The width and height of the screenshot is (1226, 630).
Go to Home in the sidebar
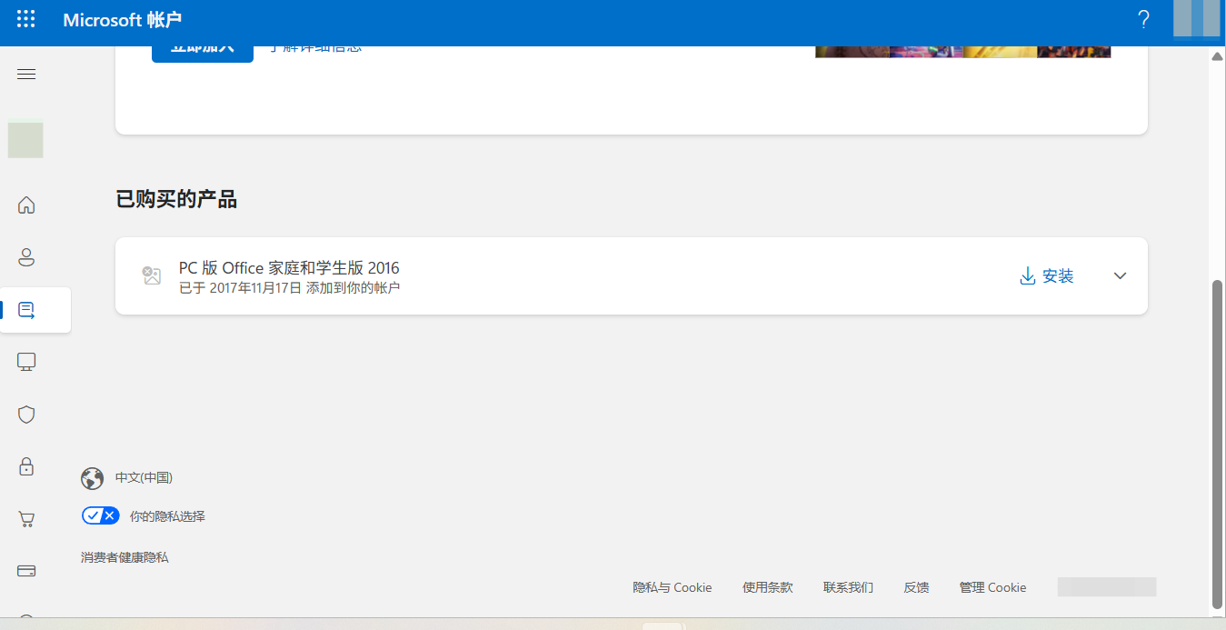coord(26,205)
